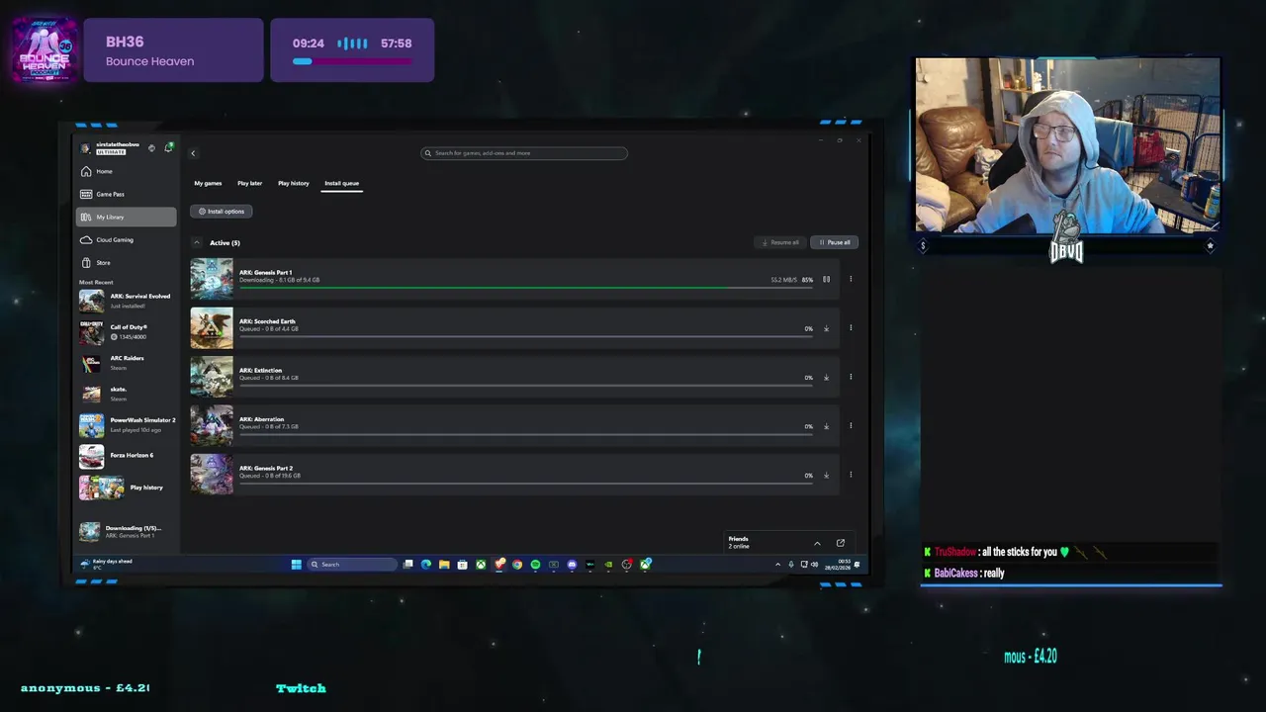
Task: Expand the Friends panel chevron
Action: point(817,543)
